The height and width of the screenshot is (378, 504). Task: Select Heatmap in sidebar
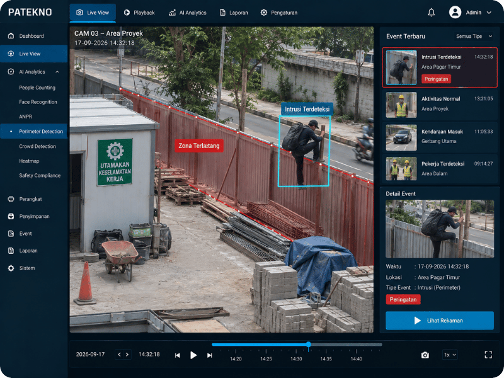tap(29, 161)
